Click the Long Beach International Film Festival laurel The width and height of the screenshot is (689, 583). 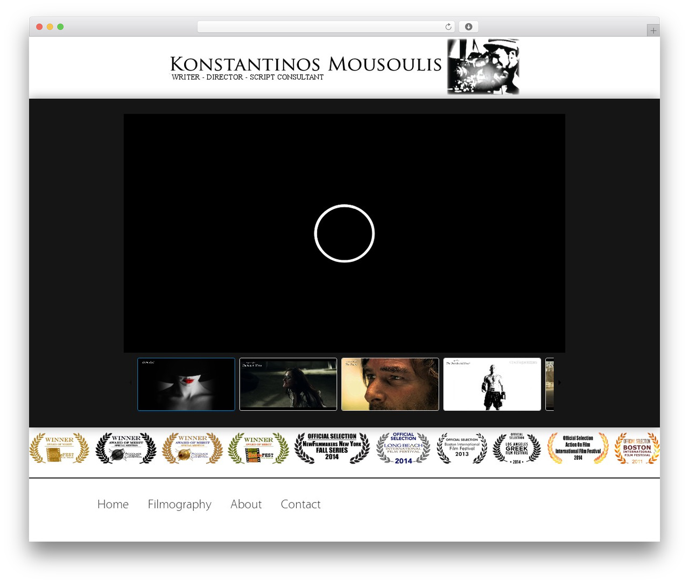pos(403,448)
